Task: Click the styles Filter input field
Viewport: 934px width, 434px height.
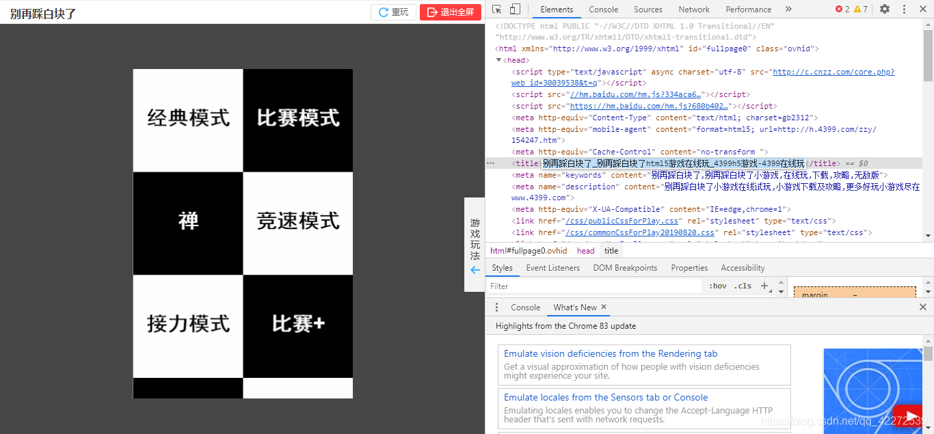Action: click(594, 286)
